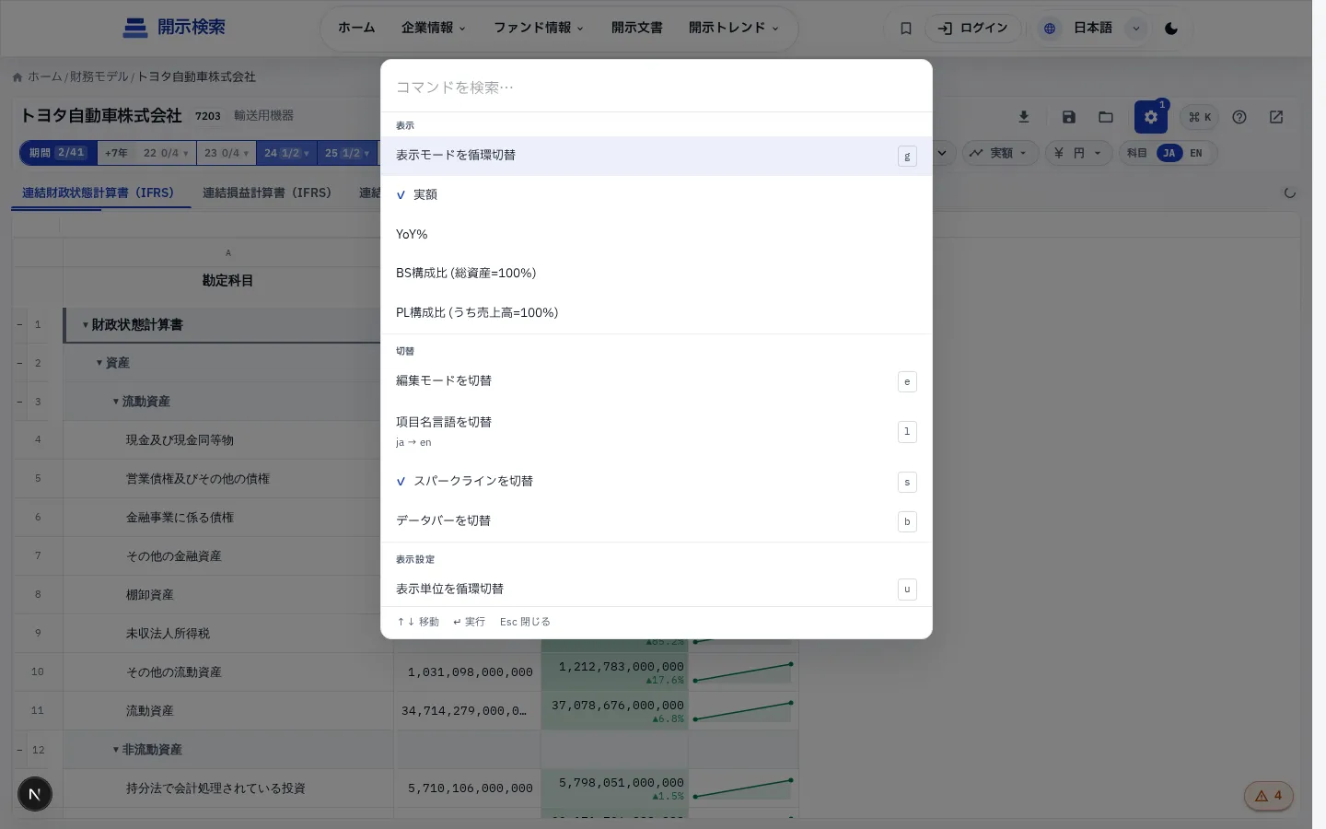
Task: Toggle 編集モードを切替 command
Action: click(x=657, y=380)
